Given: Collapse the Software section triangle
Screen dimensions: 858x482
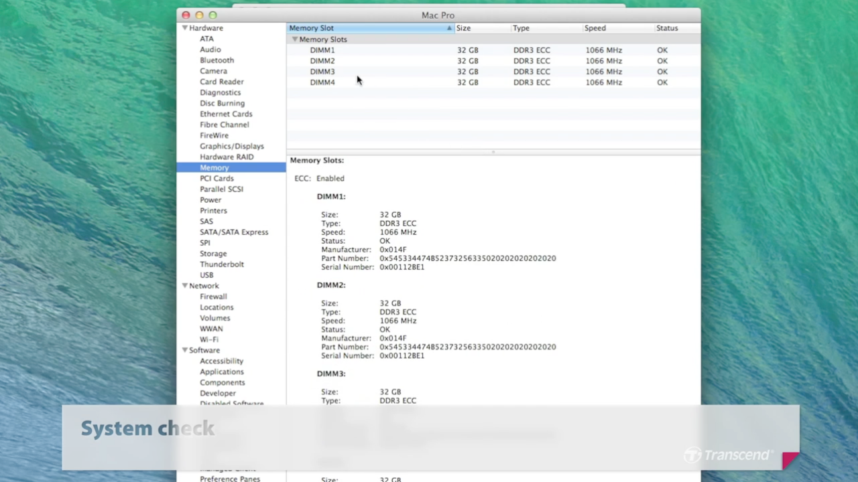Looking at the screenshot, I should 184,350.
